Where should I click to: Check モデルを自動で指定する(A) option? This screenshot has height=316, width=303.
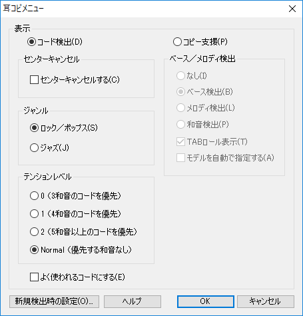click(225, 158)
